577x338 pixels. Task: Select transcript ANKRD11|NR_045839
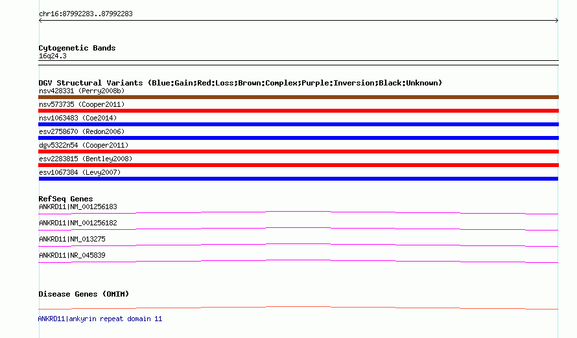pyautogui.click(x=72, y=255)
